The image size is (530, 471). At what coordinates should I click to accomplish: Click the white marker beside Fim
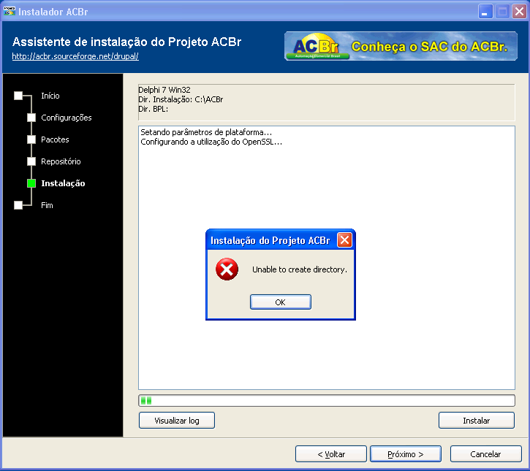click(18, 205)
